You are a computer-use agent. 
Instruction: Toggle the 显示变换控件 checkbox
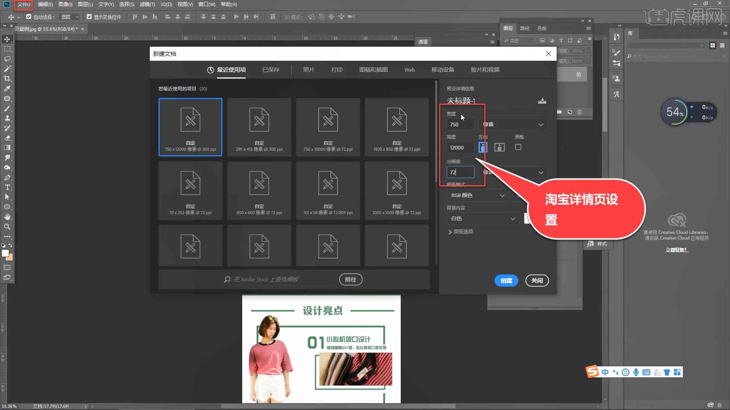click(x=89, y=17)
